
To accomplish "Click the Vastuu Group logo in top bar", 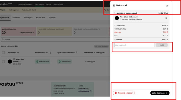I will (x=6, y=4).
